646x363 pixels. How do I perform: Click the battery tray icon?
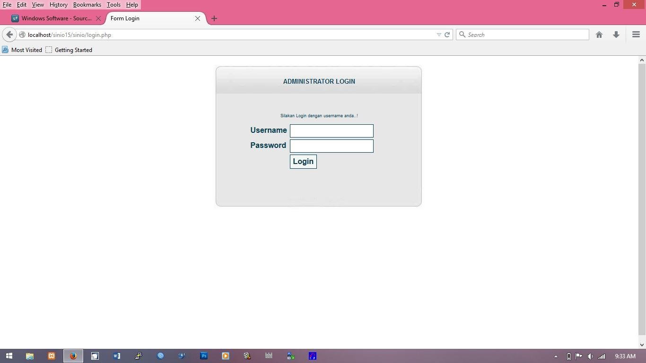[568, 356]
